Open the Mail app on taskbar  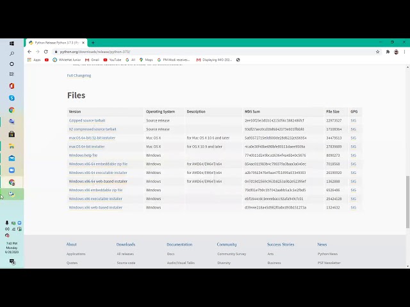(x=12, y=158)
